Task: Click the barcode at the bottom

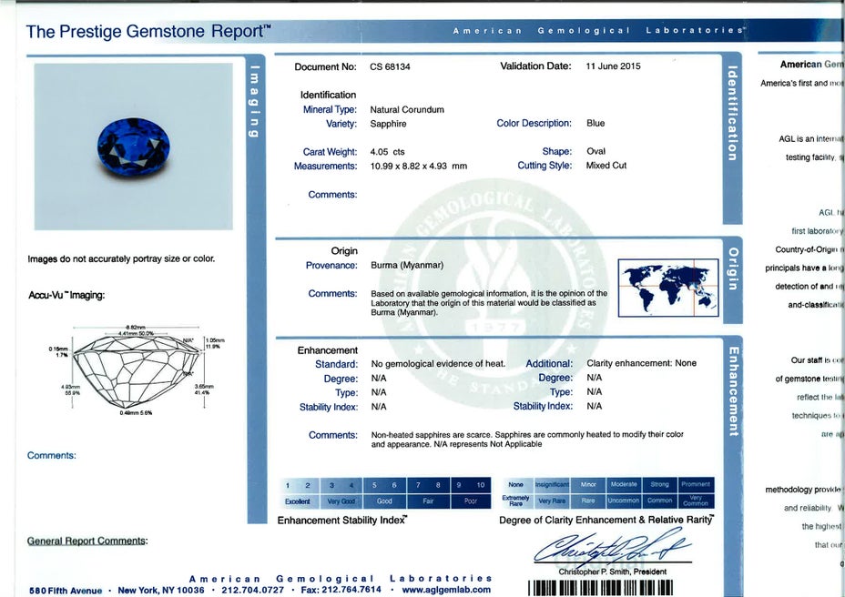Action: click(x=599, y=587)
